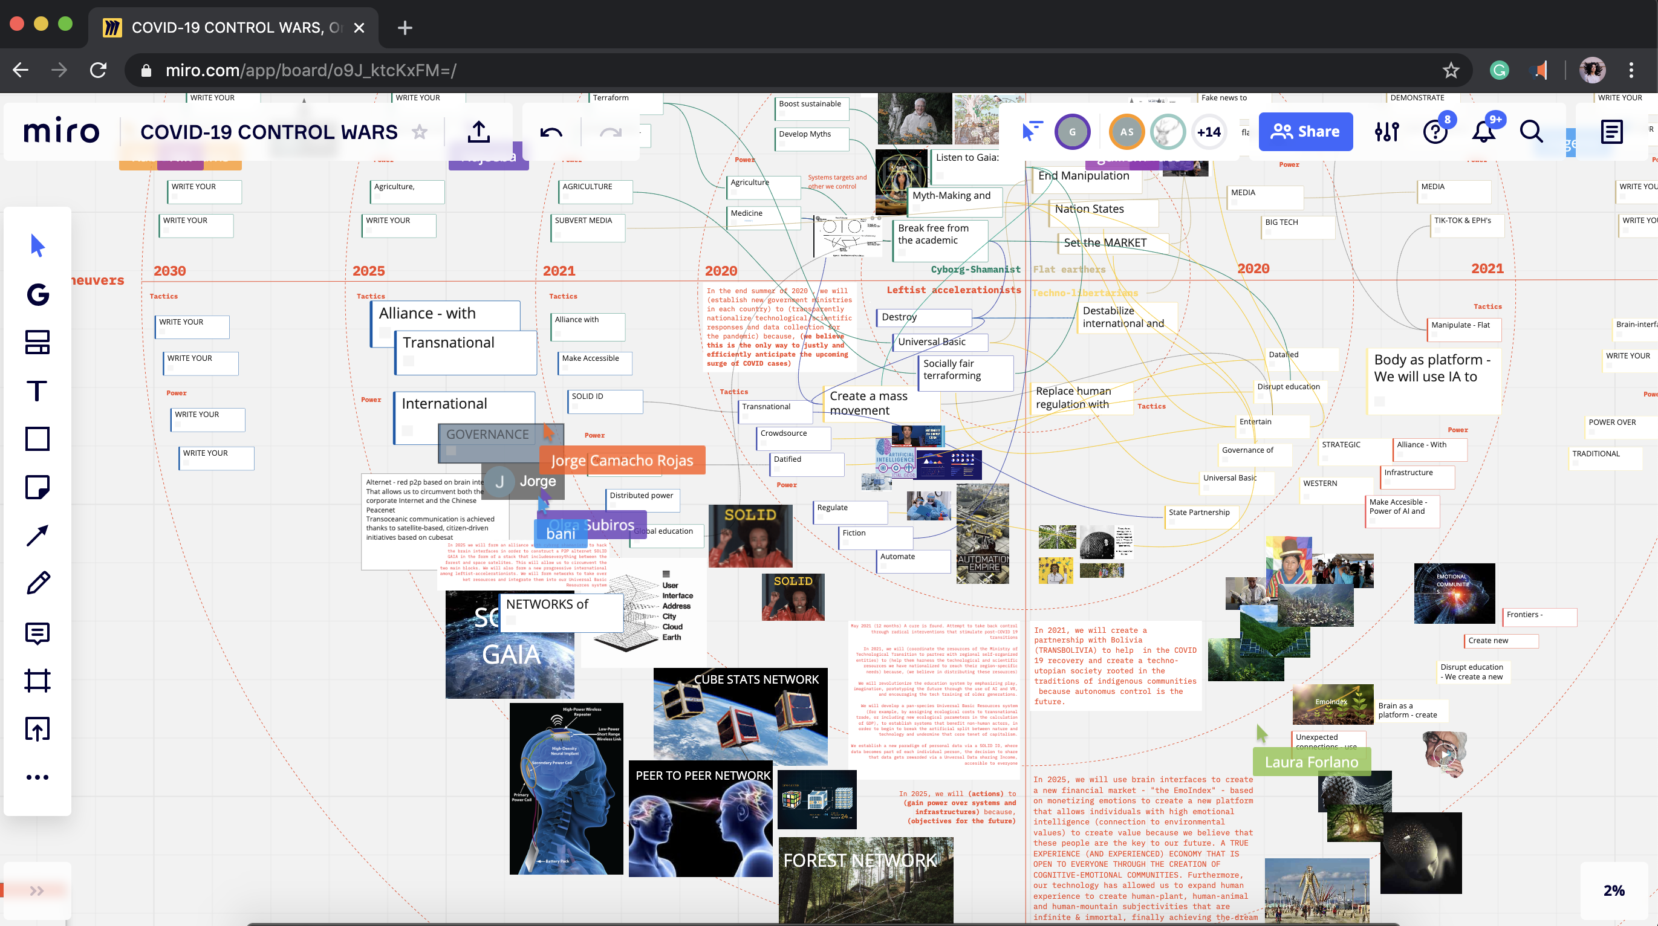Select the frame tool
This screenshot has height=926, width=1658.
point(37,681)
